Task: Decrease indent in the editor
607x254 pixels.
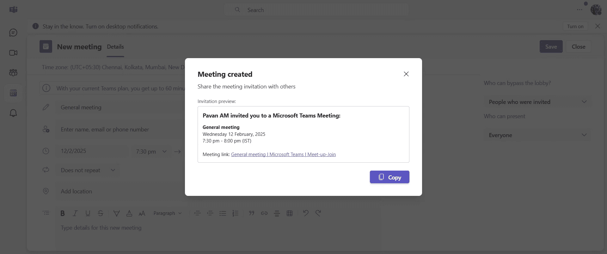Action: pyautogui.click(x=198, y=213)
